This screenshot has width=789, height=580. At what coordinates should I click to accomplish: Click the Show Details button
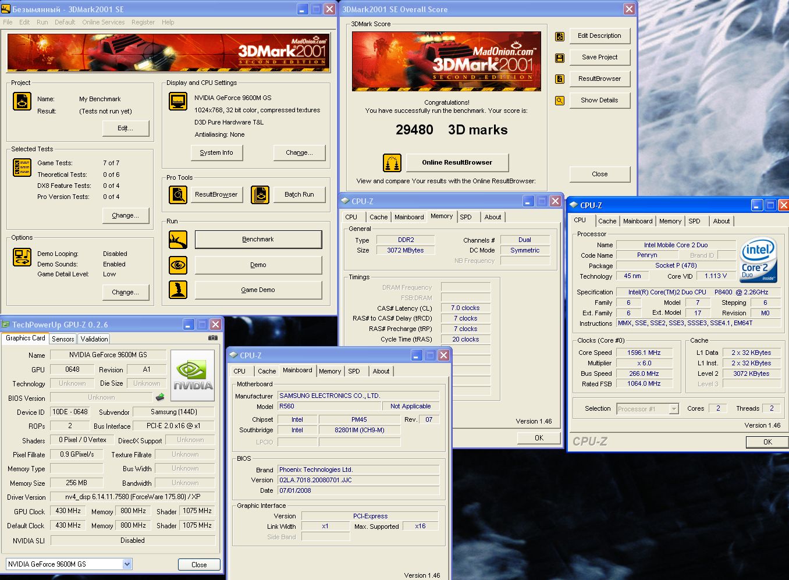point(599,100)
